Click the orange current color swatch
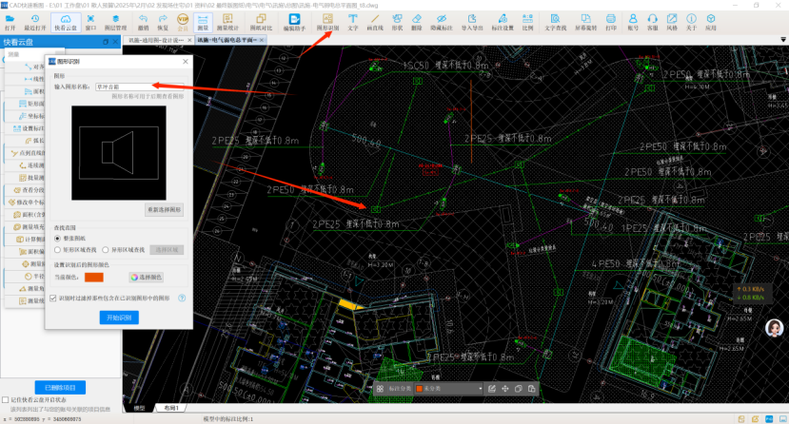The image size is (789, 424). (94, 277)
